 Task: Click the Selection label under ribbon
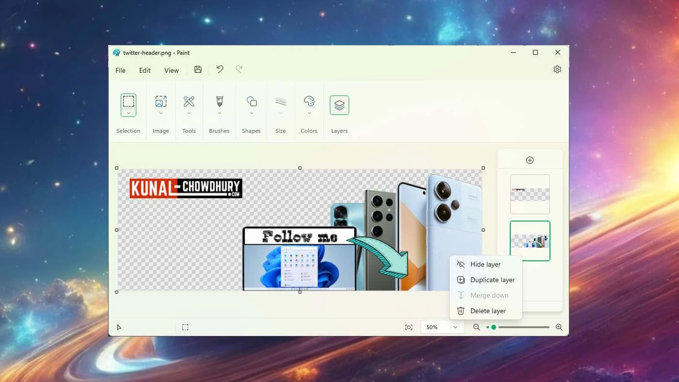click(x=128, y=131)
